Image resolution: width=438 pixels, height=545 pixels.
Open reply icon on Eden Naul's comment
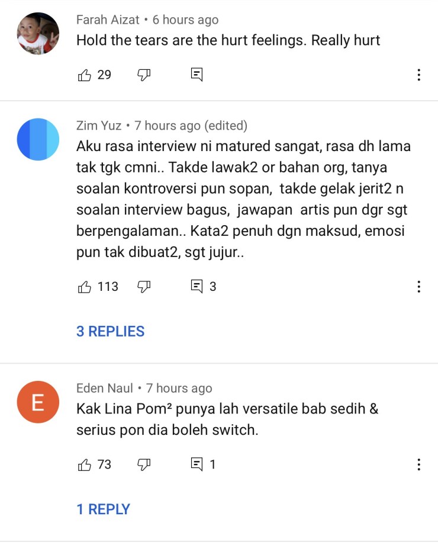[x=197, y=464]
